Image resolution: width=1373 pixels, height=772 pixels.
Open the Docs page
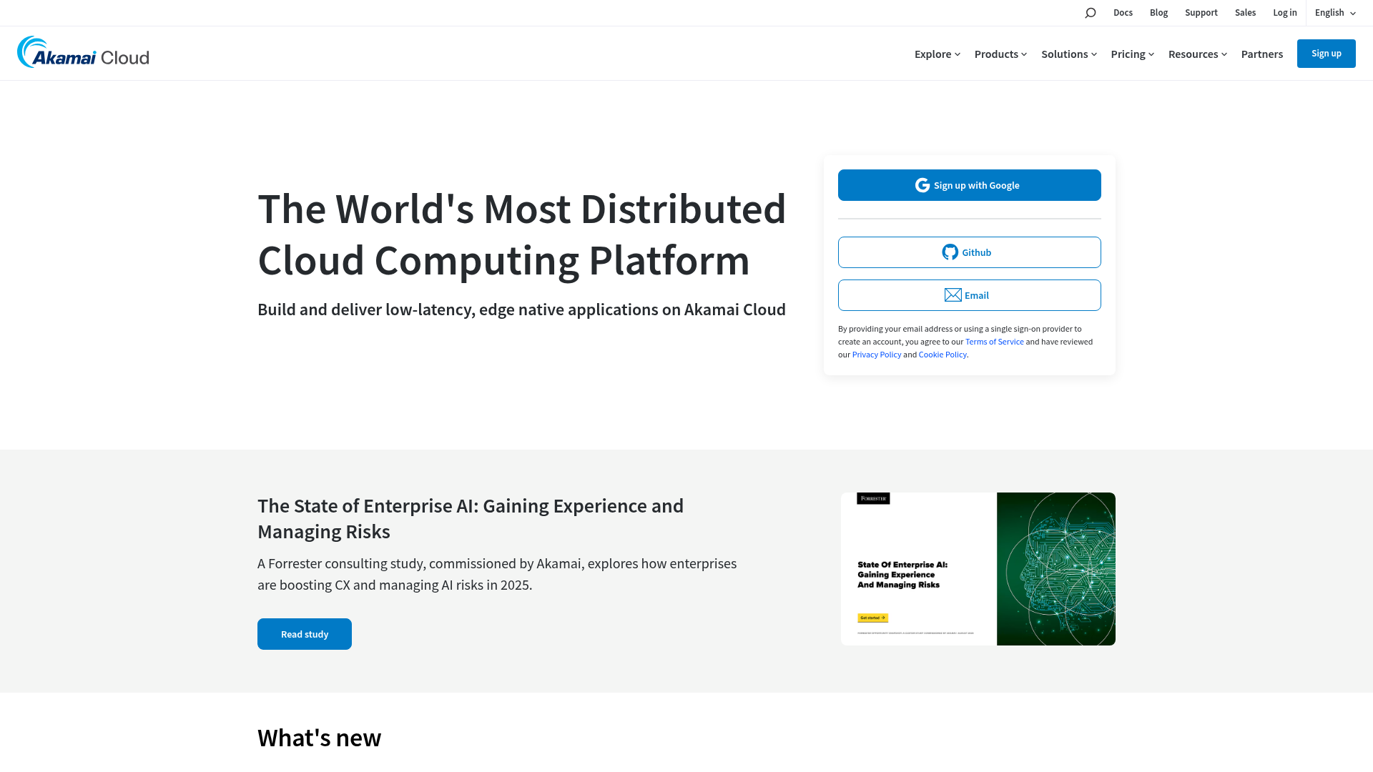coord(1123,12)
